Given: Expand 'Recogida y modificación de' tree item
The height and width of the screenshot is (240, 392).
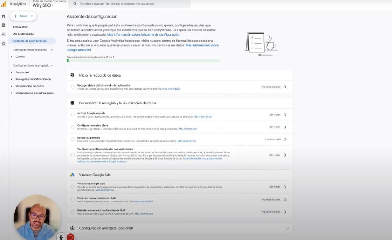Looking at the screenshot, I should (x=12, y=79).
